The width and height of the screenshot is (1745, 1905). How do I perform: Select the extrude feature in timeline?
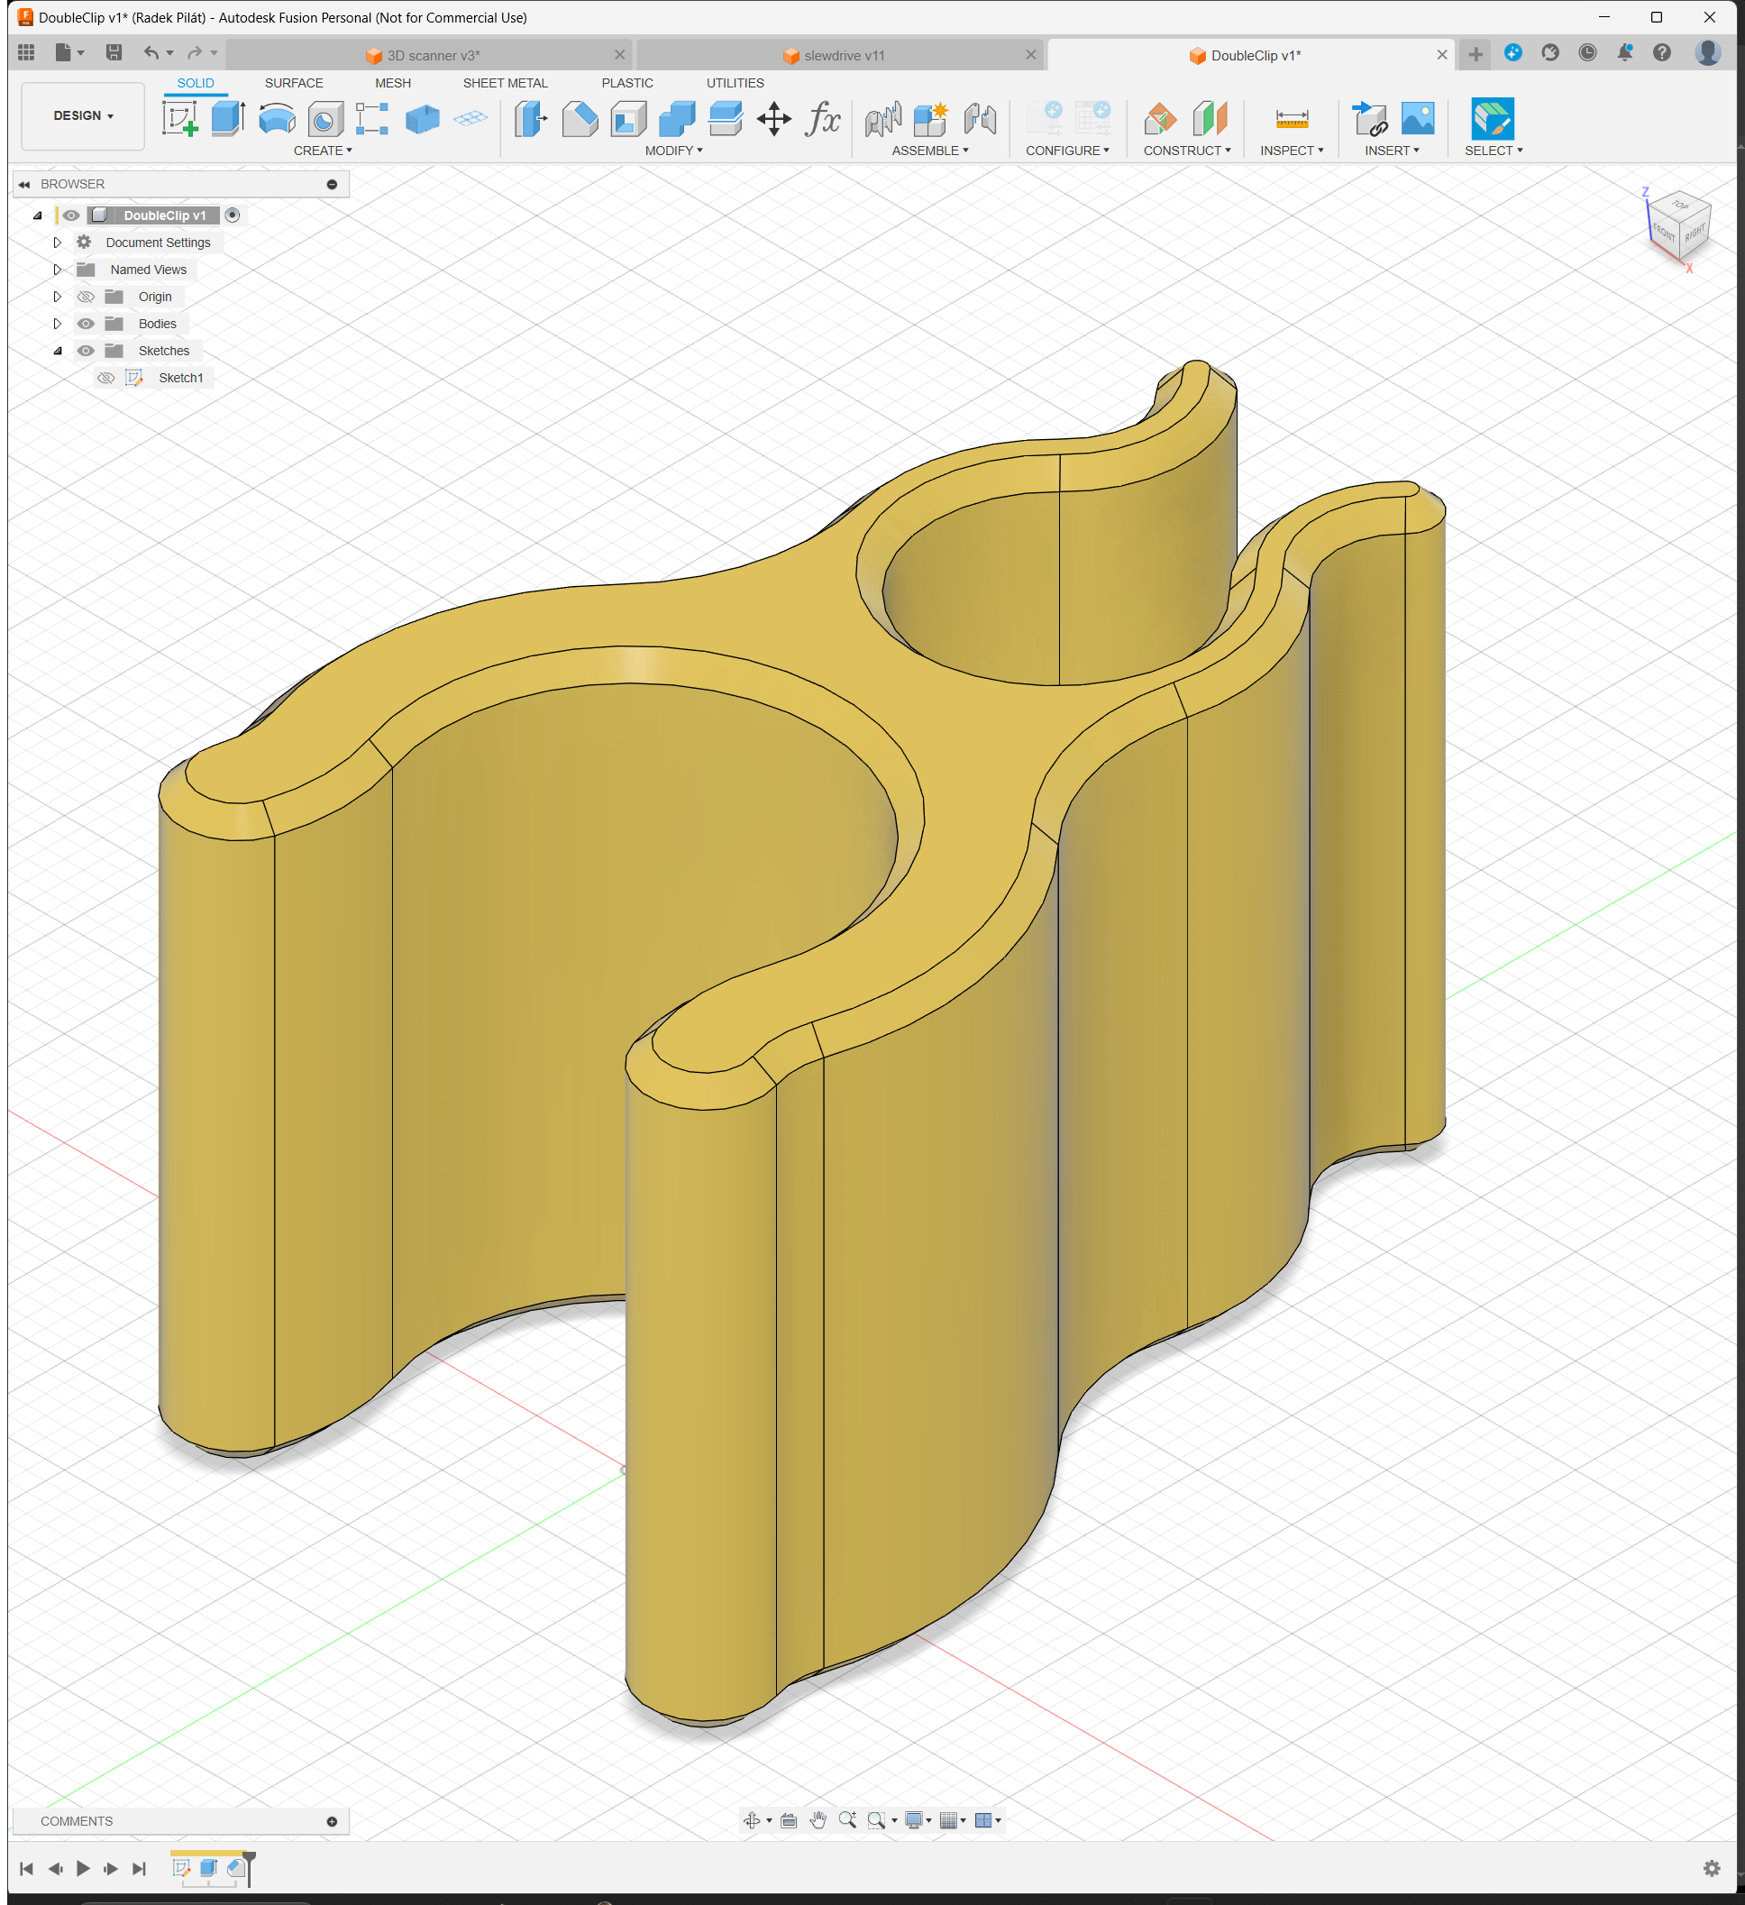209,1867
